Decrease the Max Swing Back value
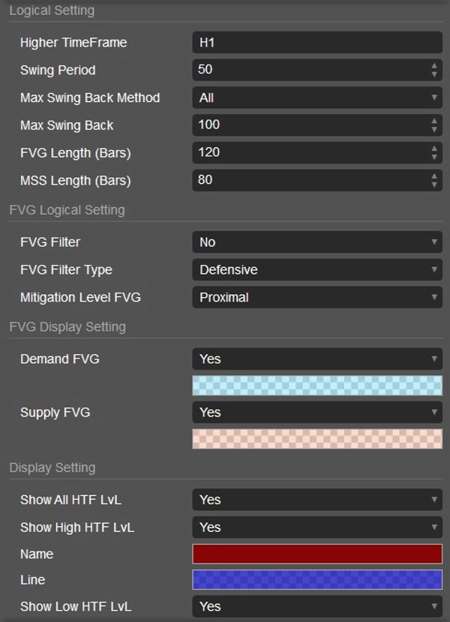 (x=434, y=129)
